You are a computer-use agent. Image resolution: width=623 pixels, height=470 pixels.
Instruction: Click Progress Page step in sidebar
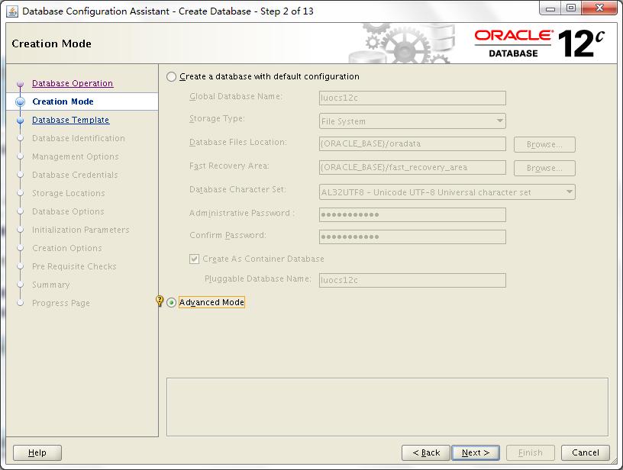[x=61, y=303]
